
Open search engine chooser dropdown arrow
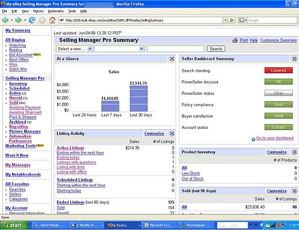(246, 20)
